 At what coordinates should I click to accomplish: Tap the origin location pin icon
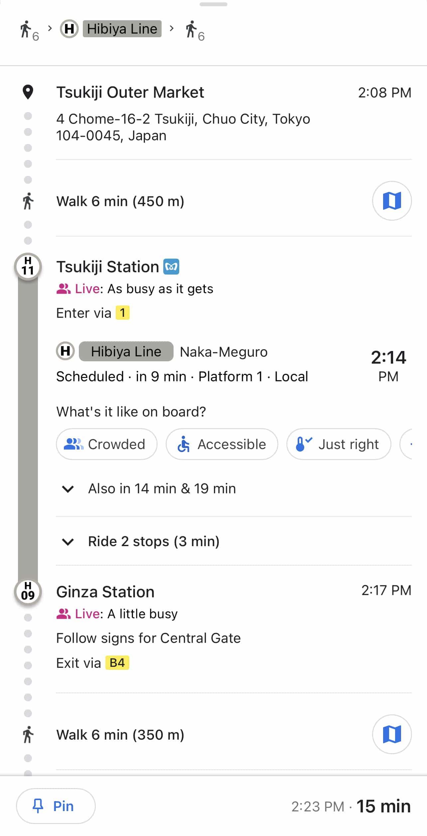[x=28, y=92]
